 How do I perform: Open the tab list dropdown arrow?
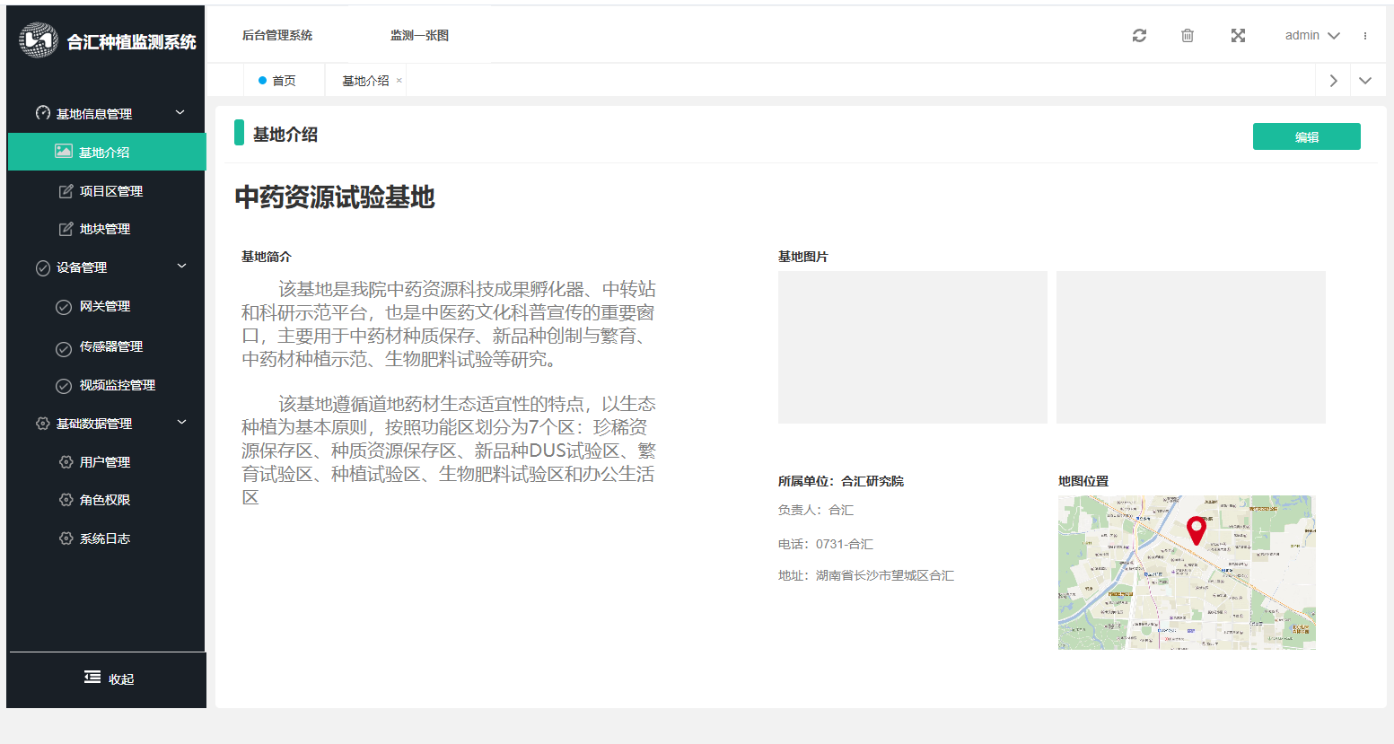coord(1366,80)
